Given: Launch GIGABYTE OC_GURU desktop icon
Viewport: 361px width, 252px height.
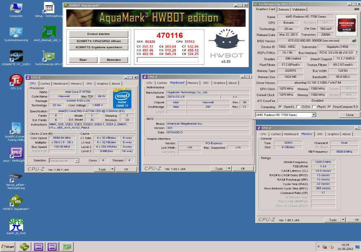Looking at the screenshot, I should click(16, 58).
